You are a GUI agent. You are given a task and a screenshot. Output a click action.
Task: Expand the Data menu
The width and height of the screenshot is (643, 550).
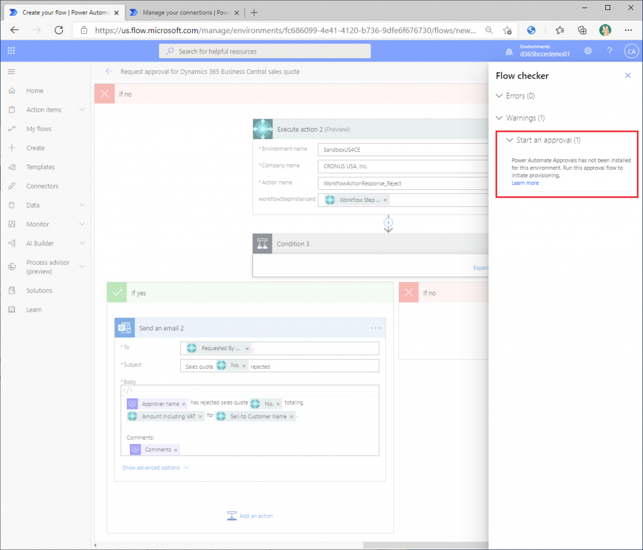point(82,205)
